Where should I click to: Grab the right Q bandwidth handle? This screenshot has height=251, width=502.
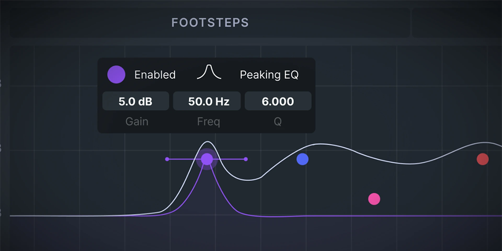coord(245,159)
